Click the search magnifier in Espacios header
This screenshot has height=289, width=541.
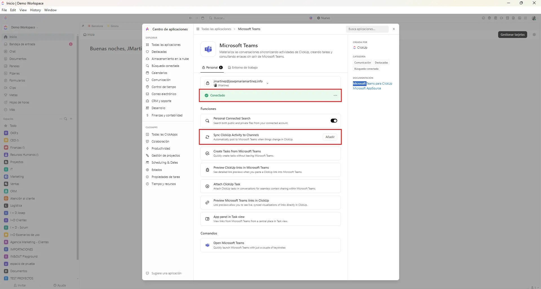point(66,119)
